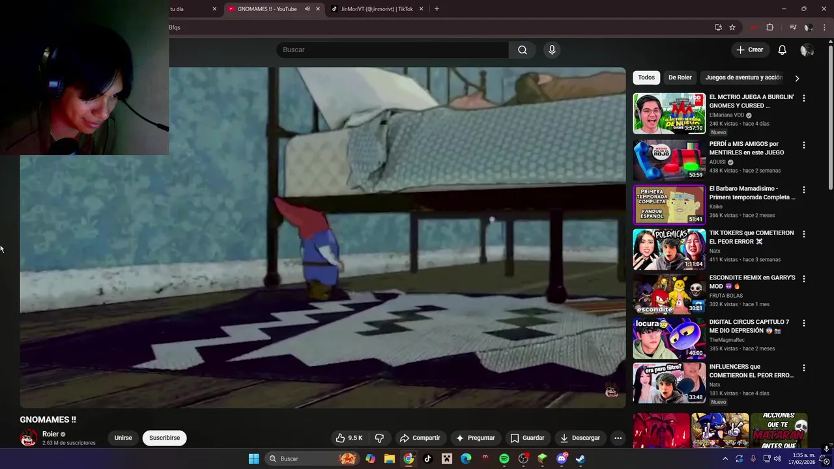The width and height of the screenshot is (834, 469).
Task: Dislike the GNOMAMES video
Action: tap(379, 438)
